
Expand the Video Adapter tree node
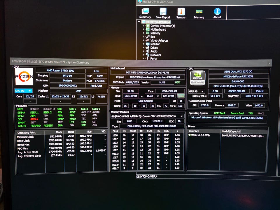point(143,40)
